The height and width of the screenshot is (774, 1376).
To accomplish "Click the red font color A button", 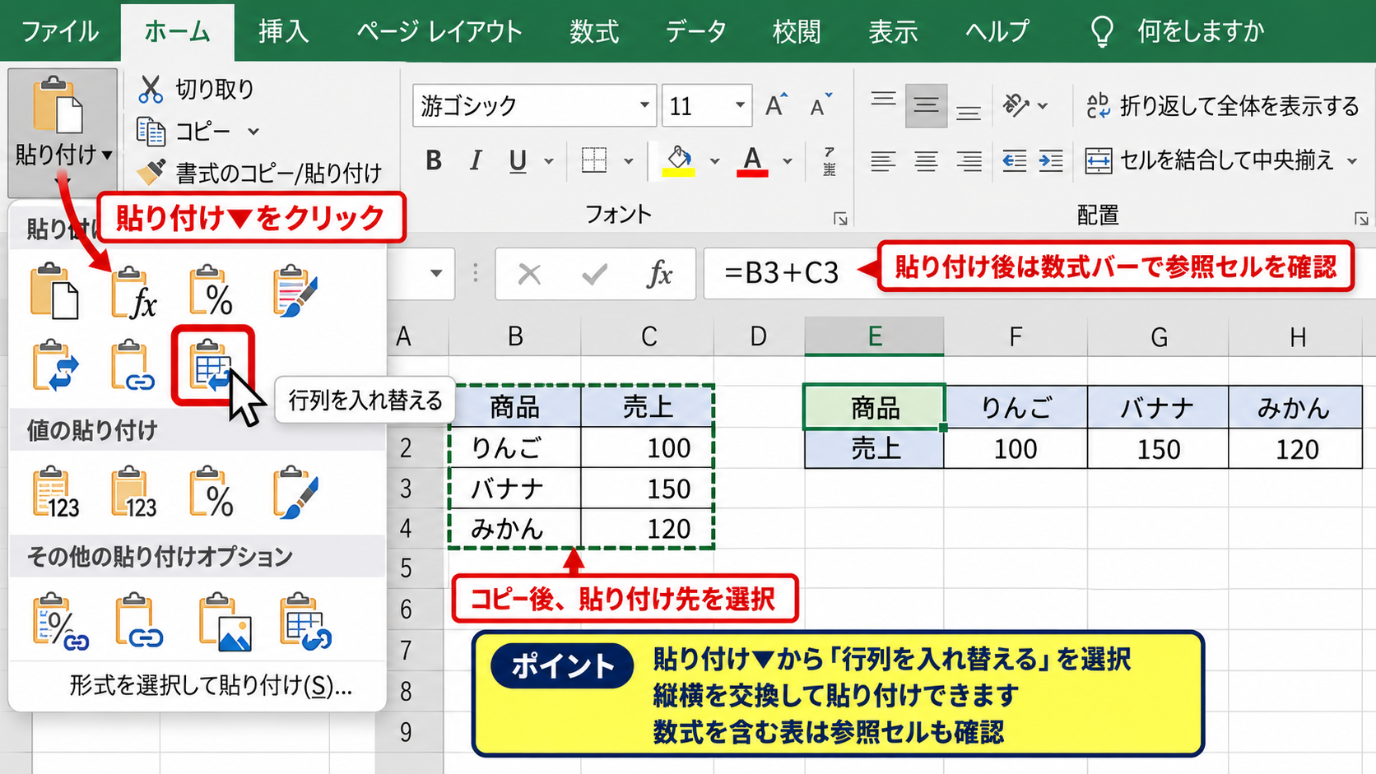I will pyautogui.click(x=752, y=160).
